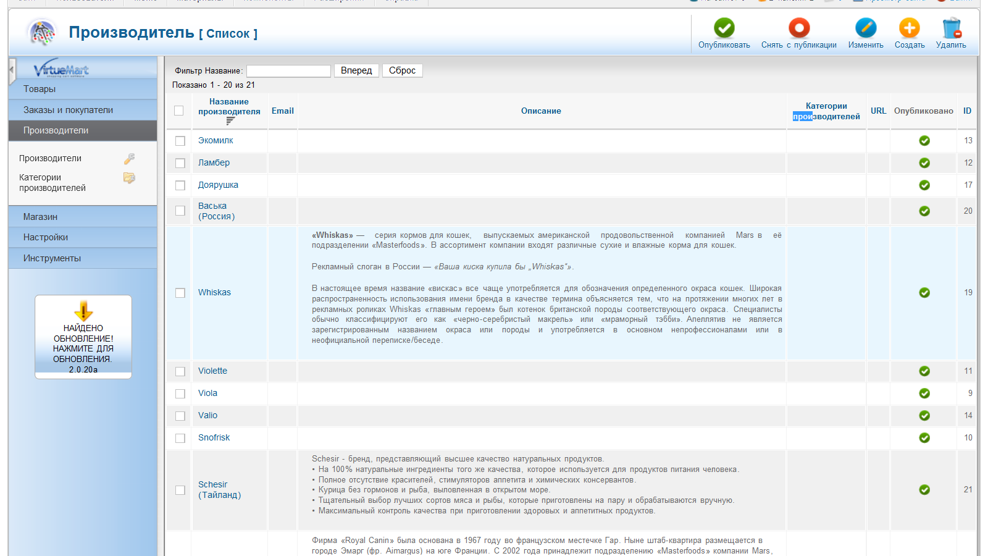Toggle published status for Васька (Россия)
Image resolution: width=988 pixels, height=556 pixels.
[x=924, y=211]
